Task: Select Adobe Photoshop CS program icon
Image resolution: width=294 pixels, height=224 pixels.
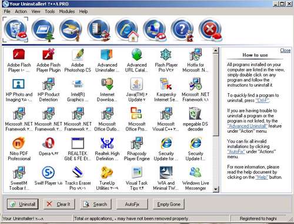Action: pos(78,54)
